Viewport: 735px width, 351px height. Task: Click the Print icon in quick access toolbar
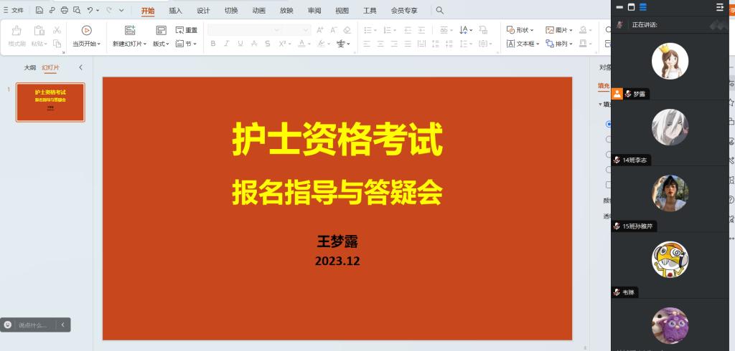coord(65,10)
